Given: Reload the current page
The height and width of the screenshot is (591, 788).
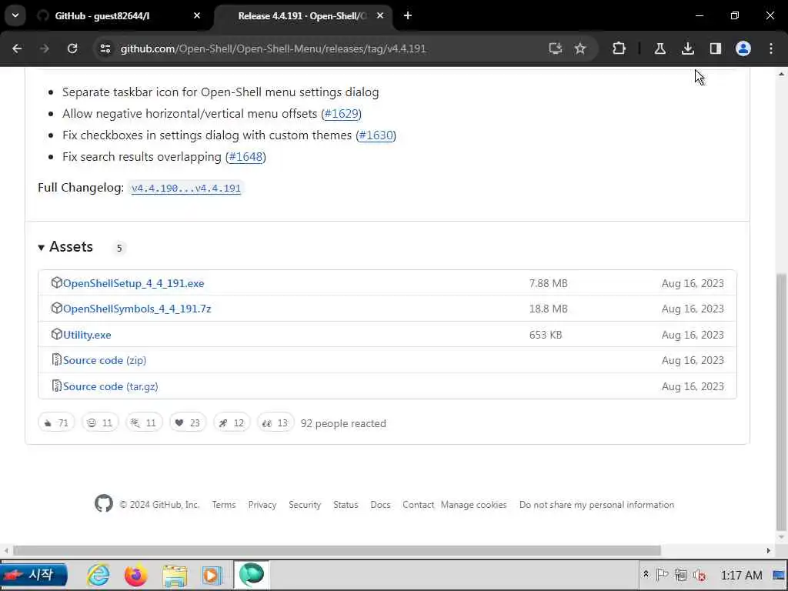Looking at the screenshot, I should point(72,48).
